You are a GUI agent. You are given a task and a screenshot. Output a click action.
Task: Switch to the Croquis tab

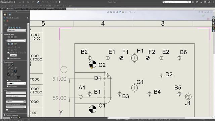tap(17, 9)
